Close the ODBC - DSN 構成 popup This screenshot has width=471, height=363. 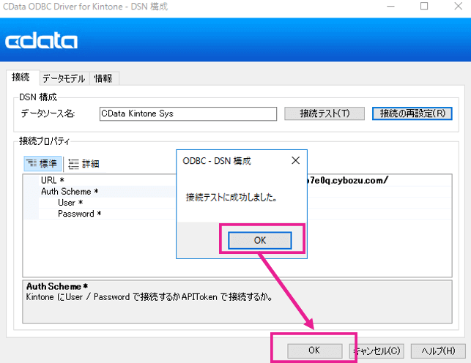[296, 160]
